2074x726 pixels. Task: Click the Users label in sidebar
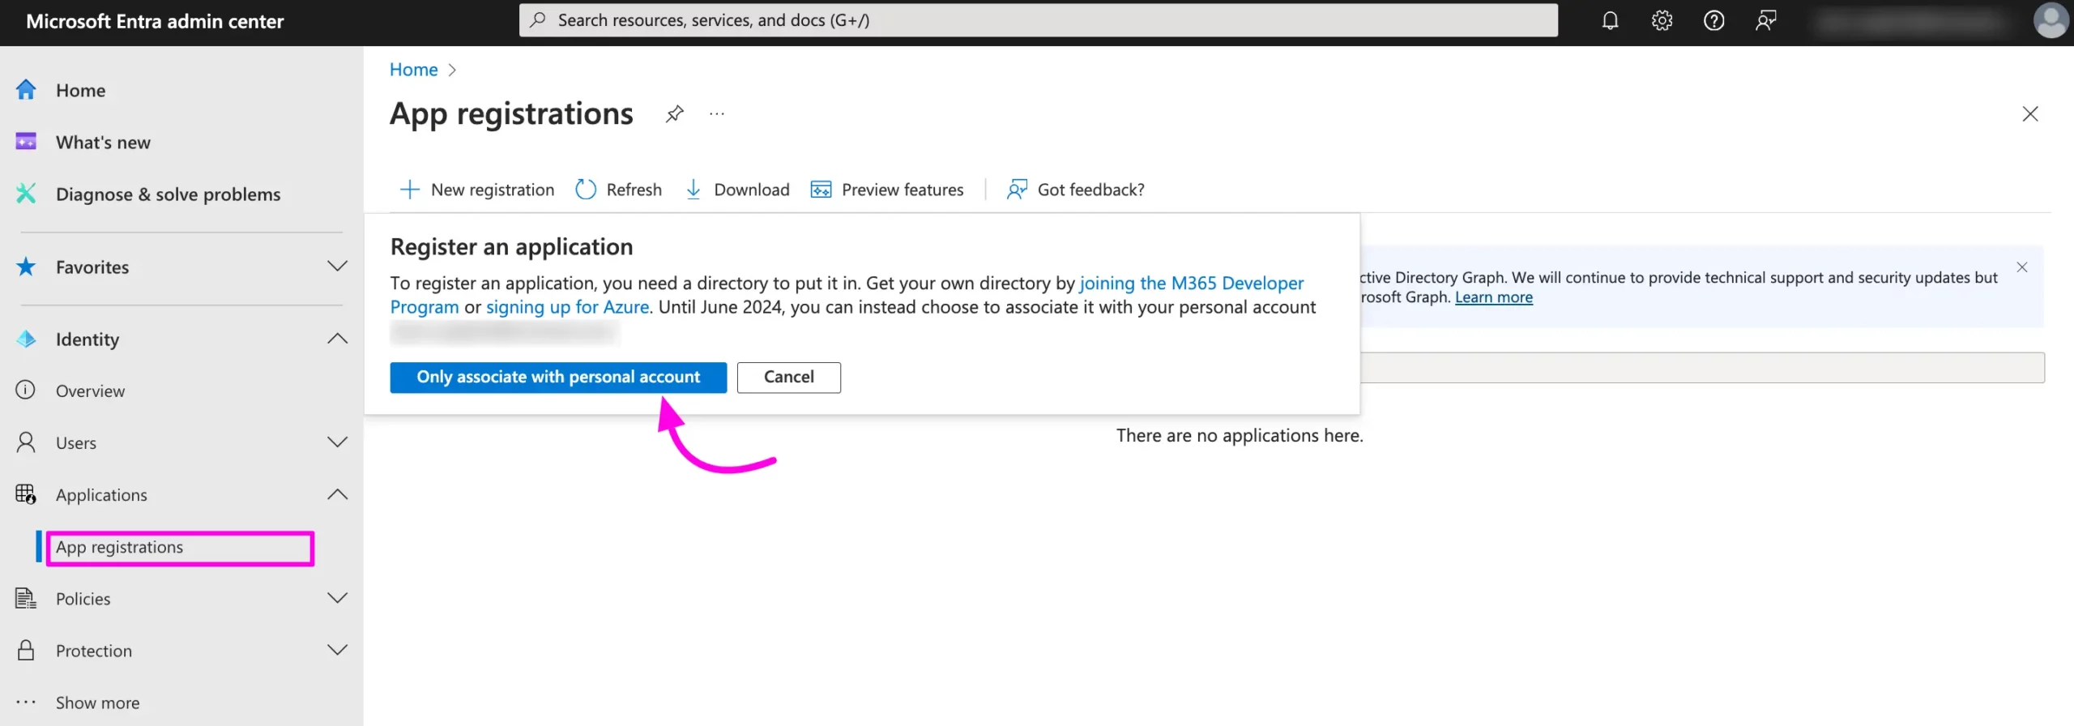pyautogui.click(x=76, y=442)
